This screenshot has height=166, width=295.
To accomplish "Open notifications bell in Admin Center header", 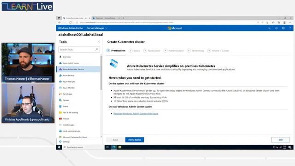I will coord(277,28).
